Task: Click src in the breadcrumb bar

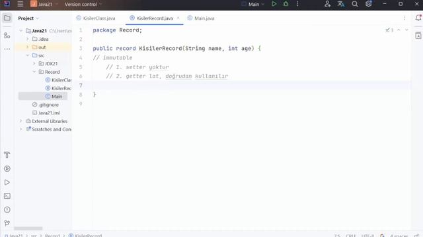Action: pos(34,236)
